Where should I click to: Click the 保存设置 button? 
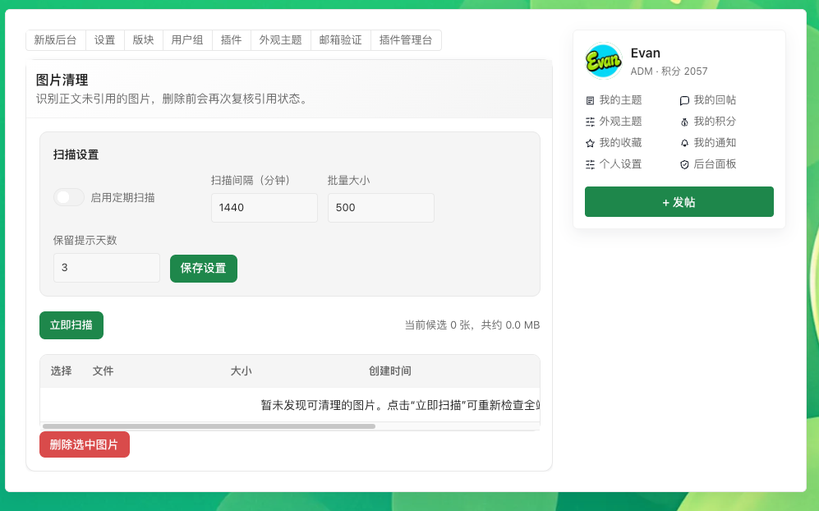tap(204, 269)
